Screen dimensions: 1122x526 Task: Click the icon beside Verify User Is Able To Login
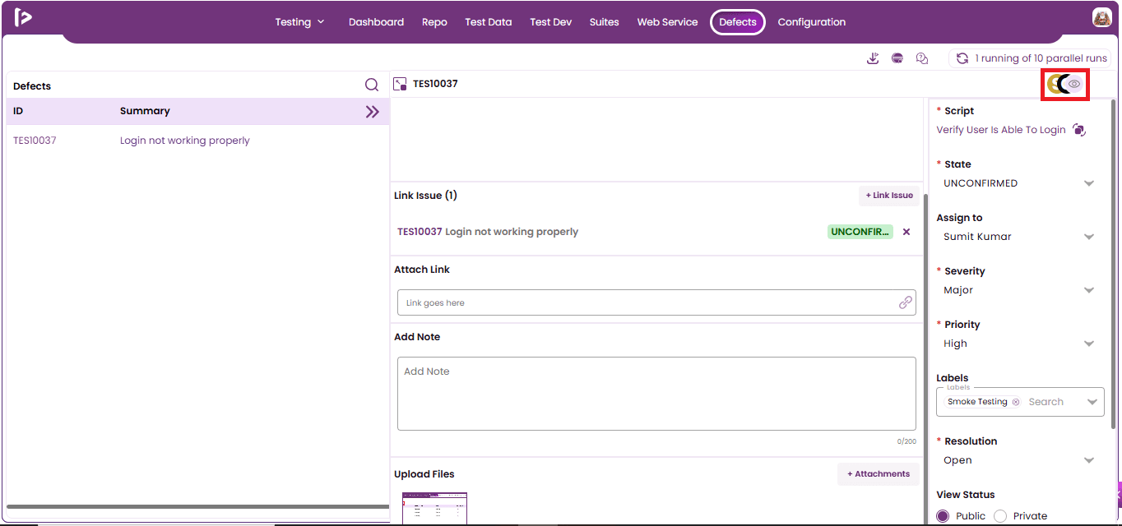[1079, 130]
